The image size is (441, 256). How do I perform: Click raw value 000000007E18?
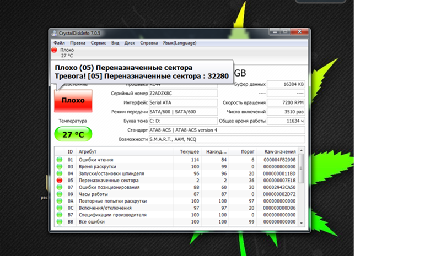[279, 181]
